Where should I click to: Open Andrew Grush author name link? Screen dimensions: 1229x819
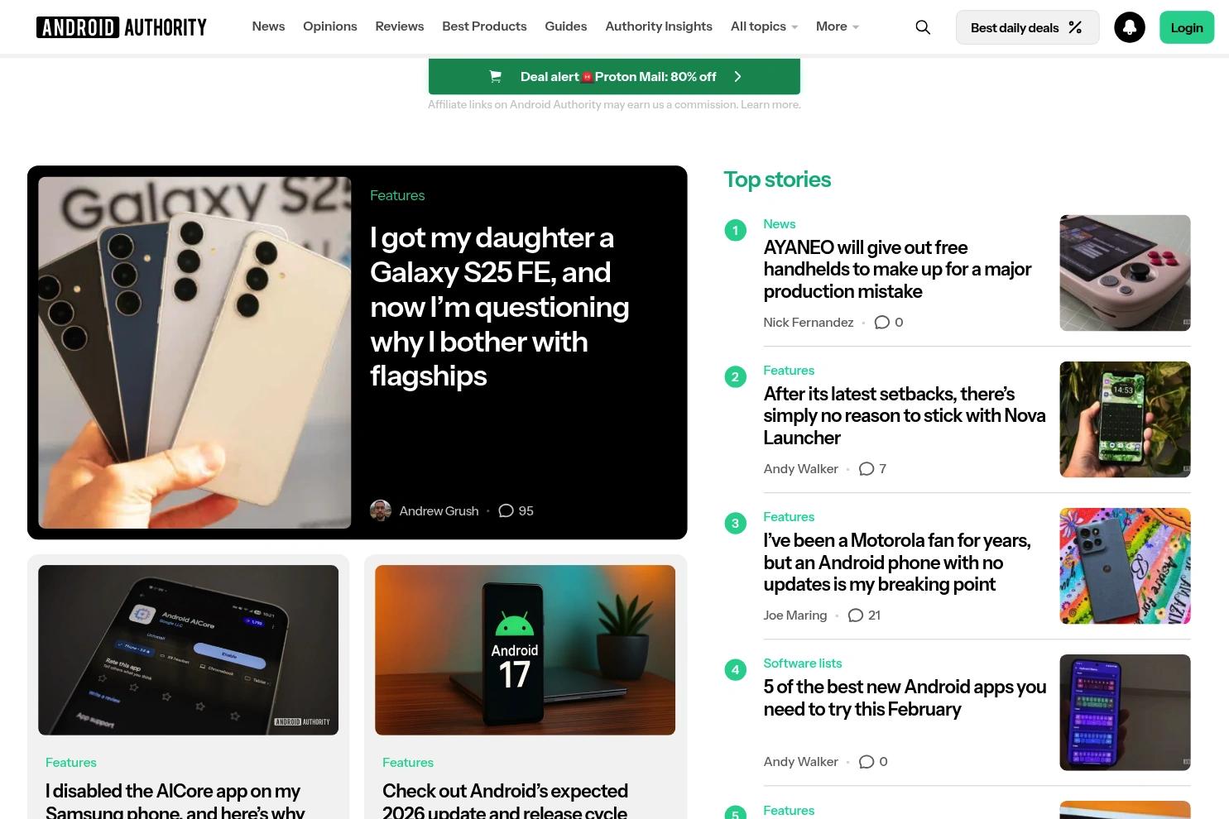tap(439, 511)
